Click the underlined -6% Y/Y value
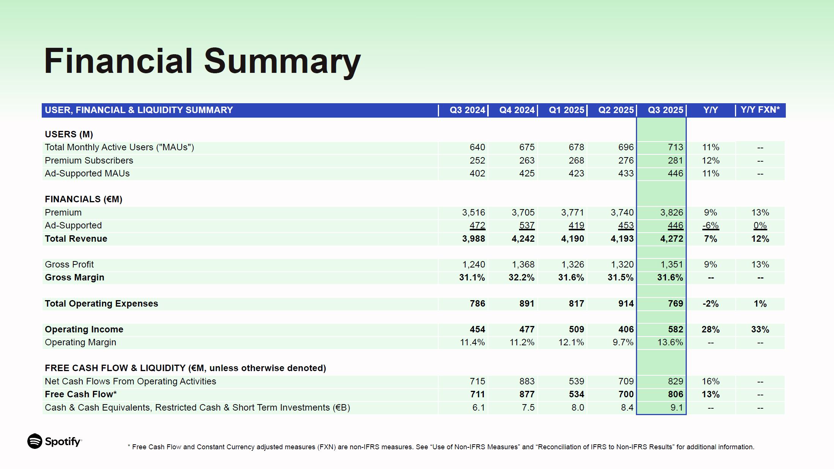Viewport: 834px width, 469px height. [710, 225]
